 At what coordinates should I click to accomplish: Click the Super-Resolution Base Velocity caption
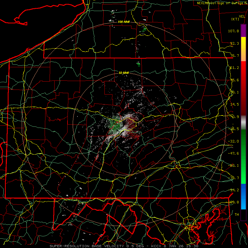click(x=124, y=246)
